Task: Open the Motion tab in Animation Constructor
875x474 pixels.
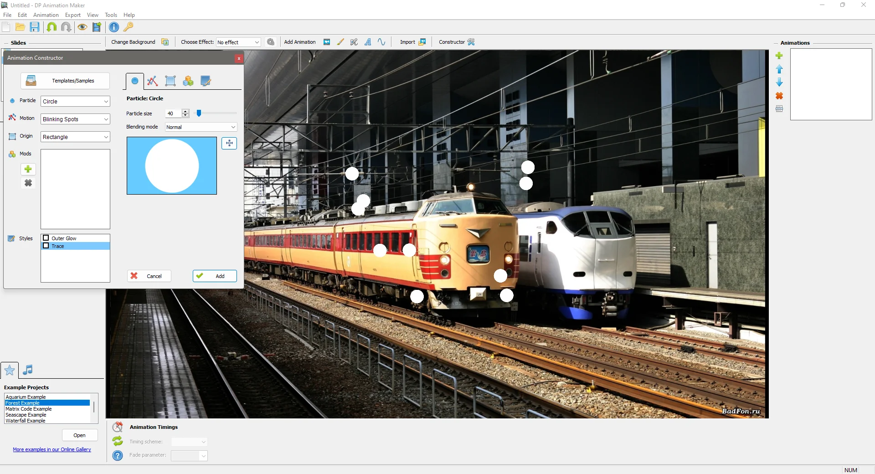Action: click(153, 81)
